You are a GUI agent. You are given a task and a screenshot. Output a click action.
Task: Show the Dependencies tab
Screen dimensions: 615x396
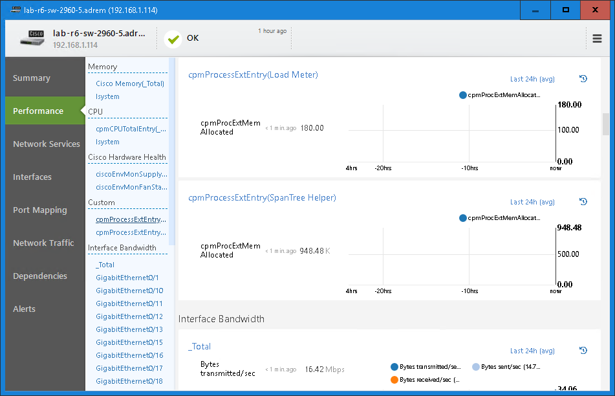pyautogui.click(x=45, y=276)
